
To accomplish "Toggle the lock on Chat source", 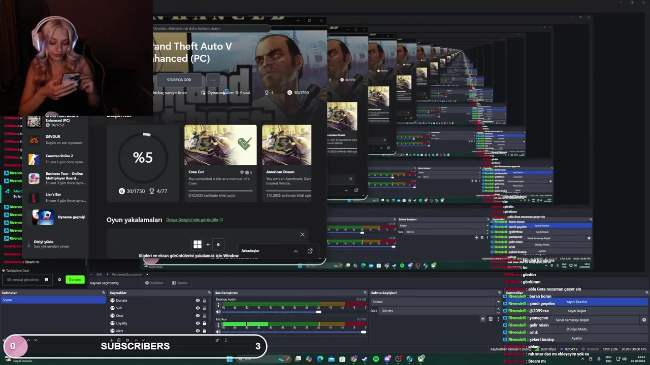I will pyautogui.click(x=204, y=316).
